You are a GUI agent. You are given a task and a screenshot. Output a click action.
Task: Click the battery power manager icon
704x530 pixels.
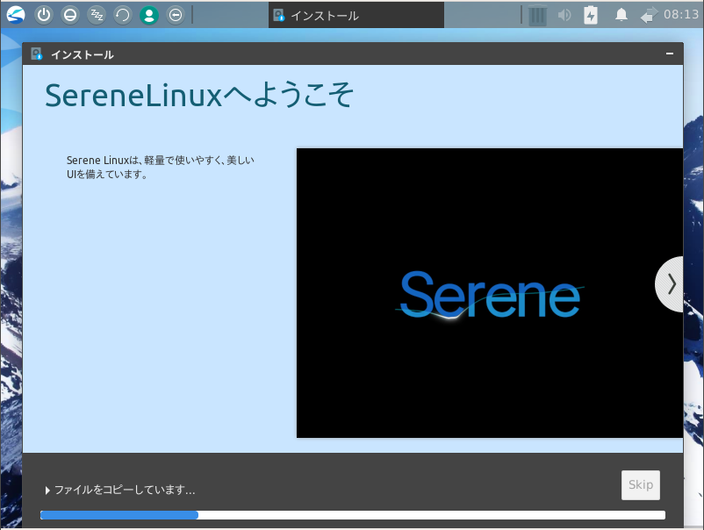(x=591, y=15)
